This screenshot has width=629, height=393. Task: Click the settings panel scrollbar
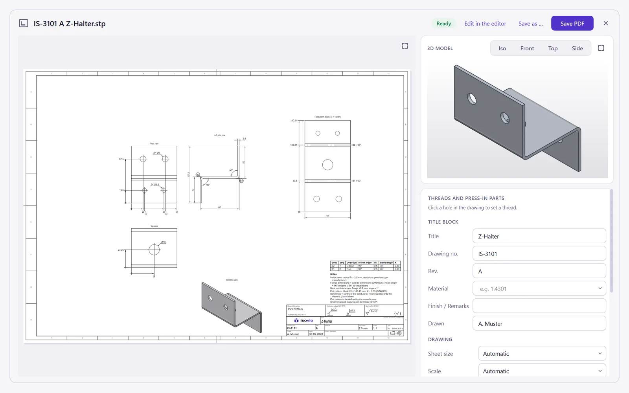point(611,241)
